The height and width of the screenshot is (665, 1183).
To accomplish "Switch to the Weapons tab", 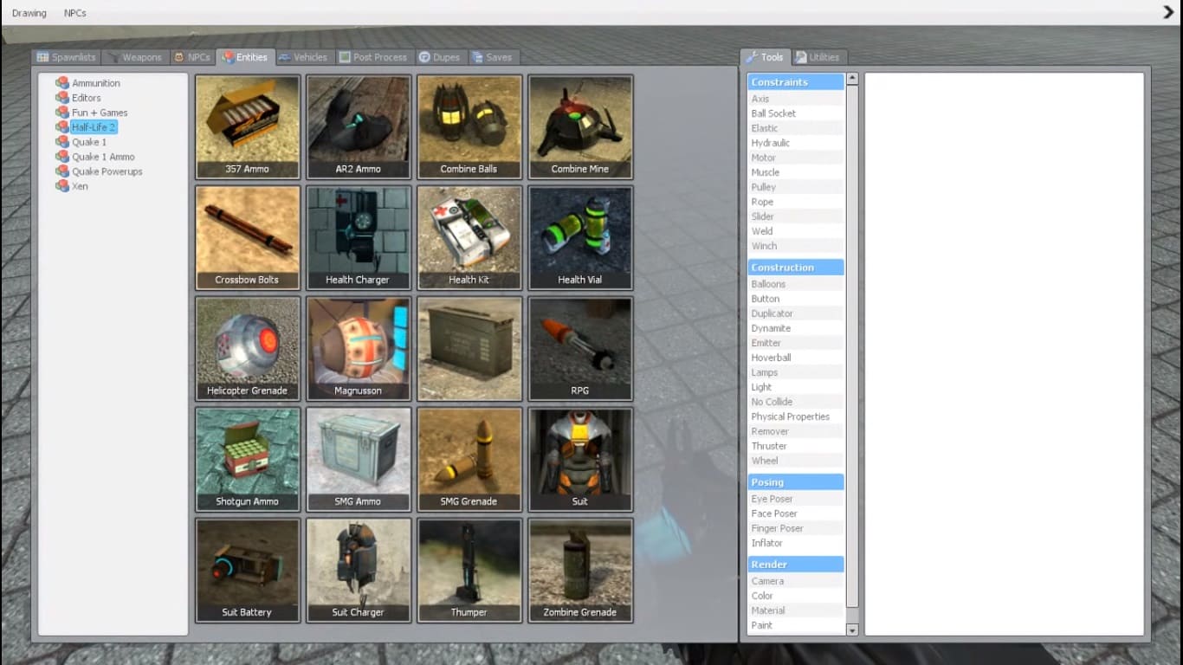I will tap(135, 57).
